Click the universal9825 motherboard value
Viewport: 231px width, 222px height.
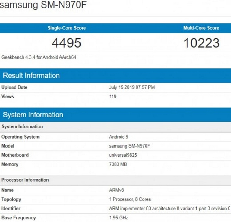123,155
